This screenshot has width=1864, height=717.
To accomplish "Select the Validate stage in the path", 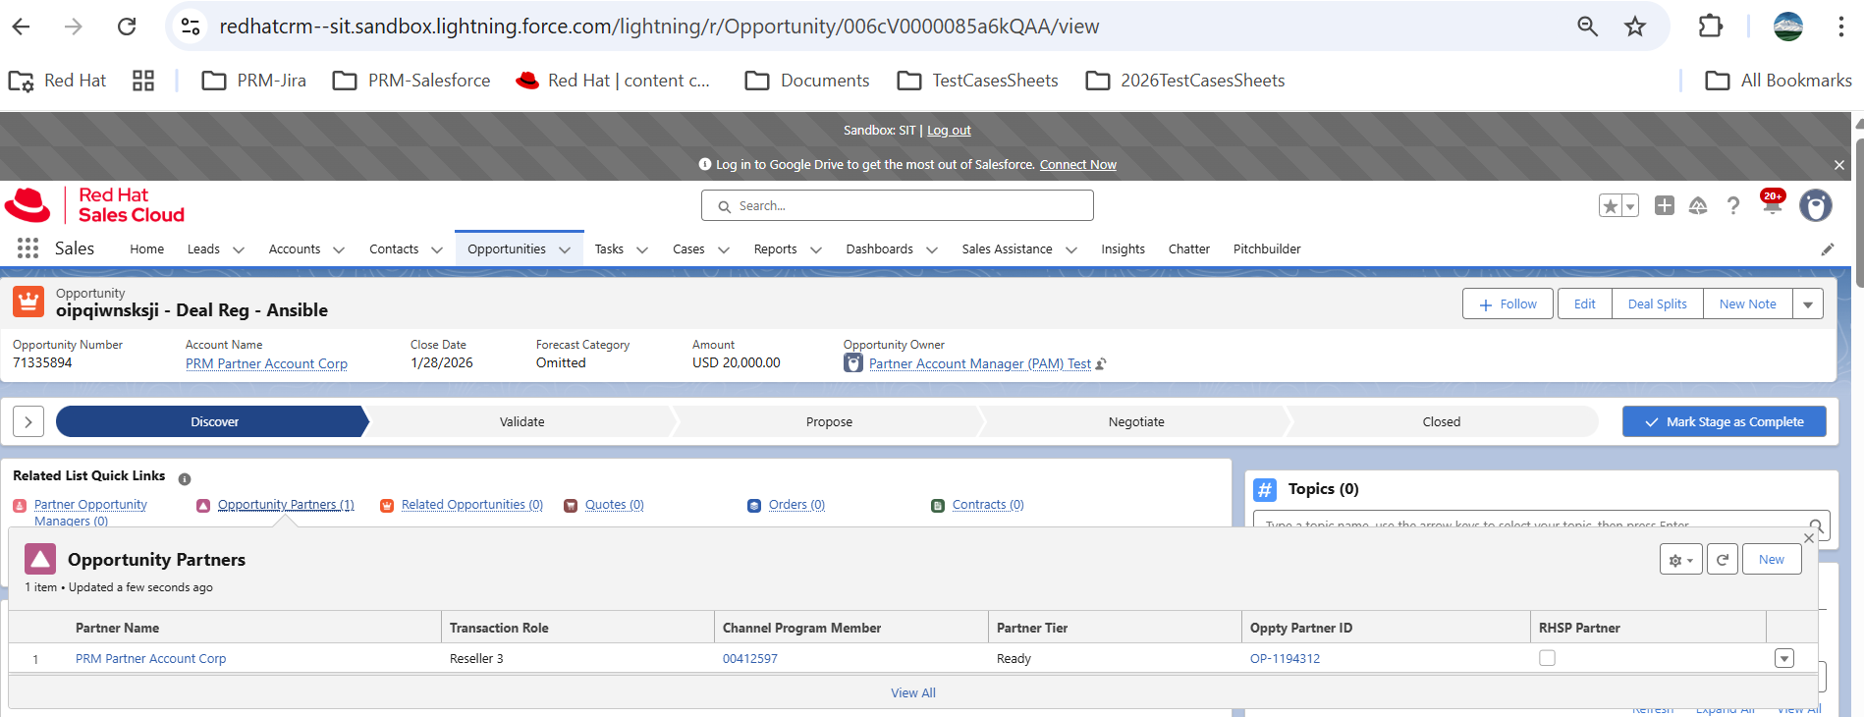I will click(521, 421).
